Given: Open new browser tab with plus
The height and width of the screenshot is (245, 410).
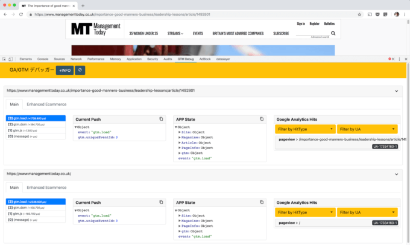Looking at the screenshot, I should (83, 5).
